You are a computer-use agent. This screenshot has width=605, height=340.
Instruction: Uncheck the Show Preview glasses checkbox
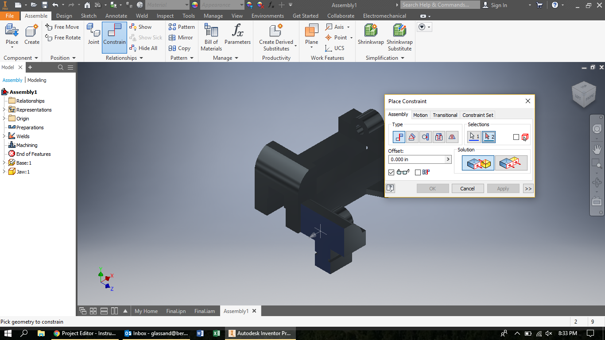pyautogui.click(x=391, y=172)
